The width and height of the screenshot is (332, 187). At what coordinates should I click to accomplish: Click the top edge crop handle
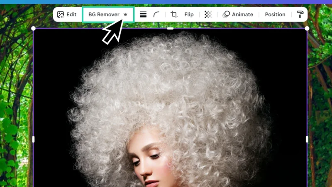[x=170, y=28]
